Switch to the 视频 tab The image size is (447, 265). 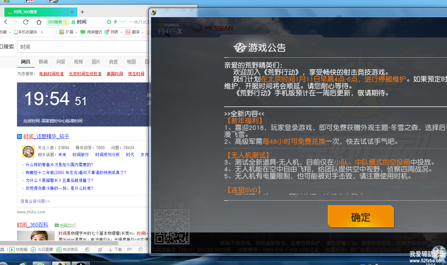pyautogui.click(x=79, y=62)
